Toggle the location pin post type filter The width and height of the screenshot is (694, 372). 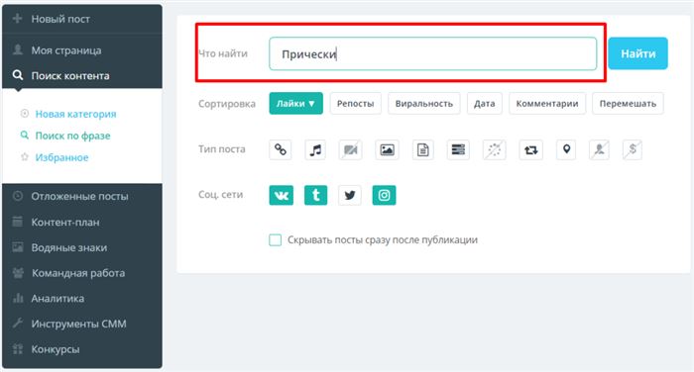coord(566,149)
